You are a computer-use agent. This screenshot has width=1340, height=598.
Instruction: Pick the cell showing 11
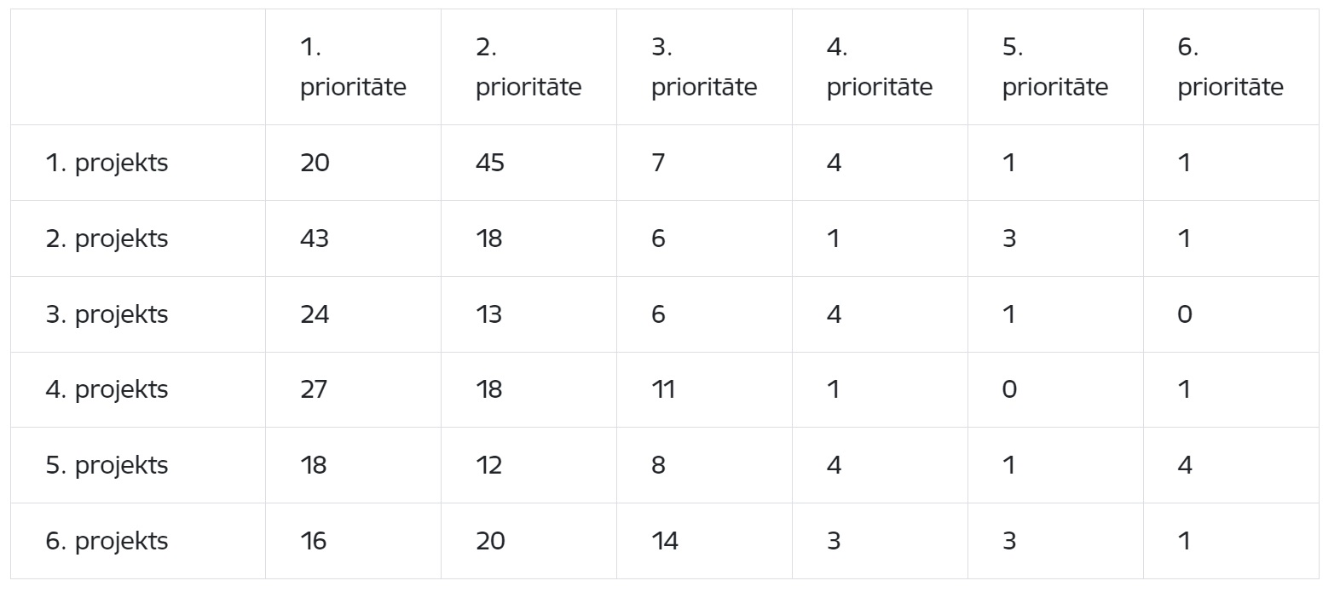(704, 389)
